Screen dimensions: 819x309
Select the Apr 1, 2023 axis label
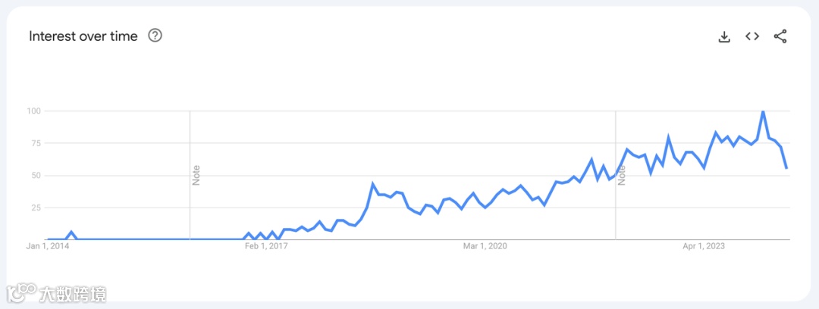click(704, 246)
